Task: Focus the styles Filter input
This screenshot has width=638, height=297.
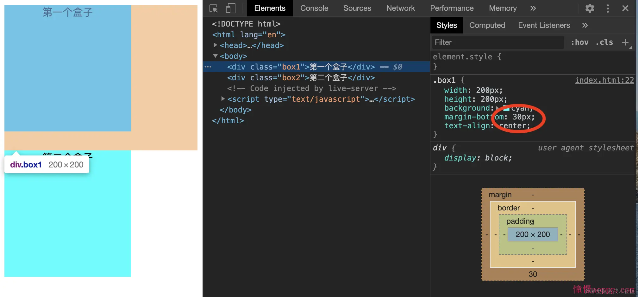Action: click(498, 42)
